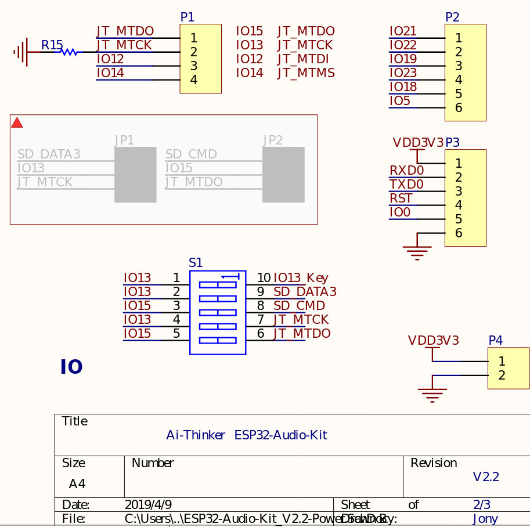Click pin 1 of connector P4

click(502, 362)
